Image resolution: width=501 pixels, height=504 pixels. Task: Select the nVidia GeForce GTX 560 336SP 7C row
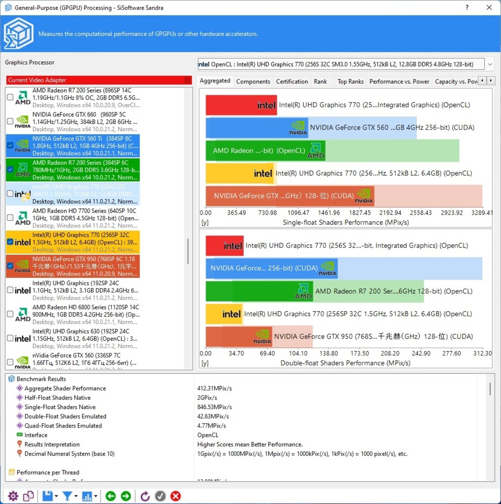(x=73, y=361)
